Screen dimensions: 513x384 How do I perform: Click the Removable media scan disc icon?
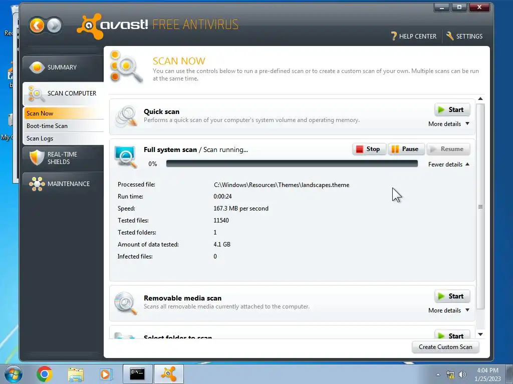[x=125, y=302]
